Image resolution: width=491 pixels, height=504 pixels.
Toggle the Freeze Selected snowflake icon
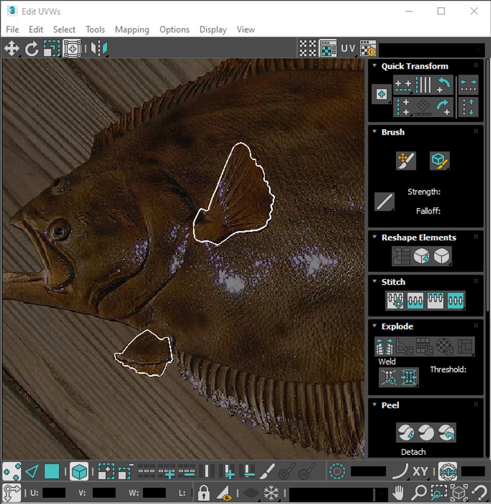[x=271, y=492]
